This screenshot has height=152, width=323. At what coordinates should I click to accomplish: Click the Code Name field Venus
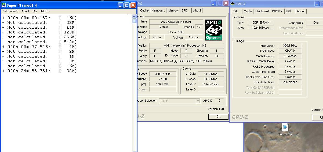(x=164, y=27)
